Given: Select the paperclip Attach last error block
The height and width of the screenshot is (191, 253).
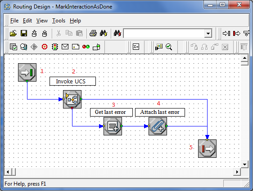Looking at the screenshot, I should [158, 126].
